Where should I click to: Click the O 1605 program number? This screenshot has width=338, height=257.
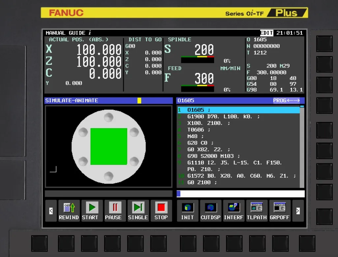257,40
